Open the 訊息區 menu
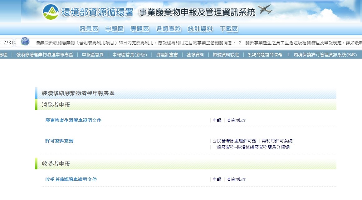Screen dimensions: 362x200 click(x=89, y=29)
